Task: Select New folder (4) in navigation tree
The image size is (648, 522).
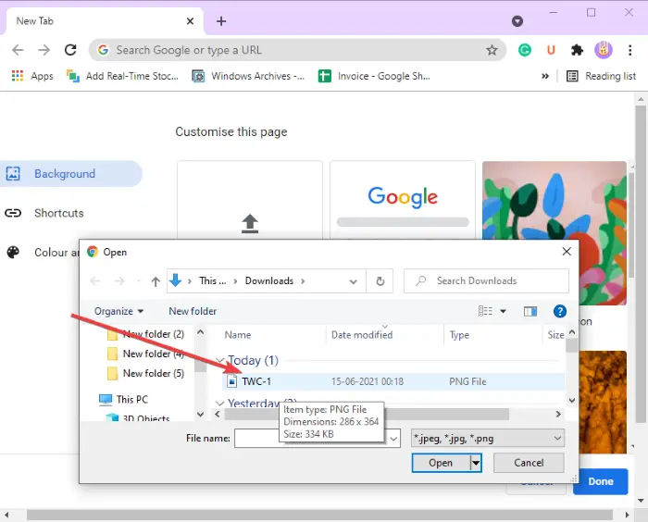Action: [145, 354]
